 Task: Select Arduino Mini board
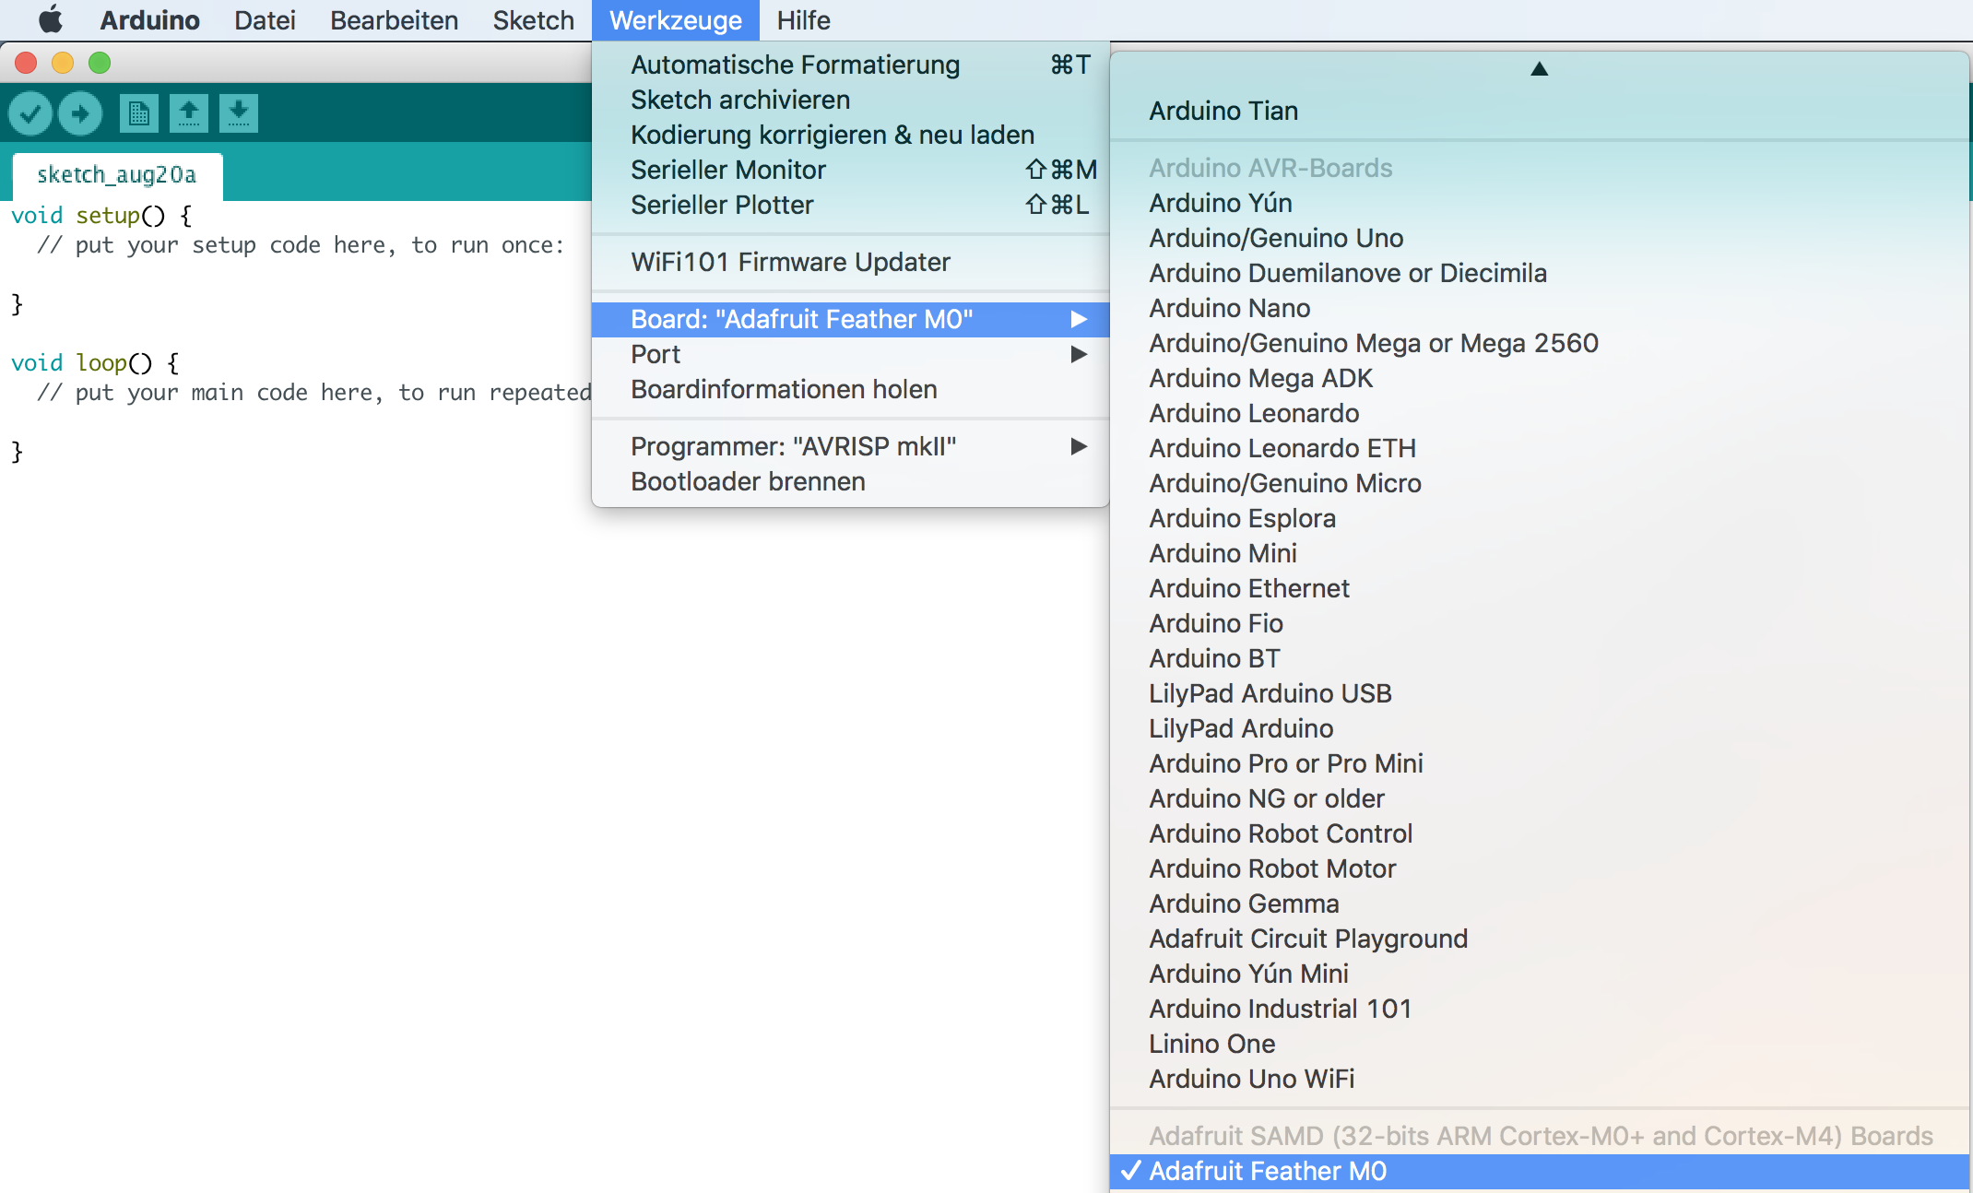[x=1539, y=553]
